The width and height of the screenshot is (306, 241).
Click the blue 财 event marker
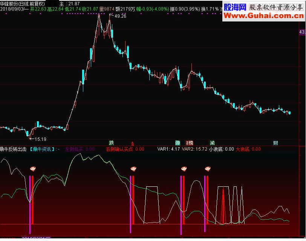275,143
